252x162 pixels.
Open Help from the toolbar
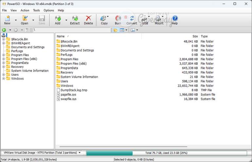pyautogui.click(x=175, y=19)
